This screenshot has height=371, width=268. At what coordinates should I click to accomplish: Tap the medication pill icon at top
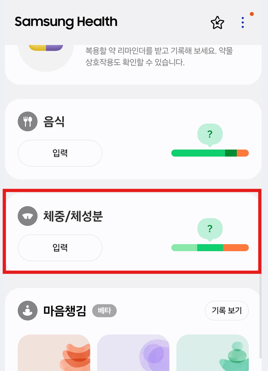pyautogui.click(x=45, y=47)
